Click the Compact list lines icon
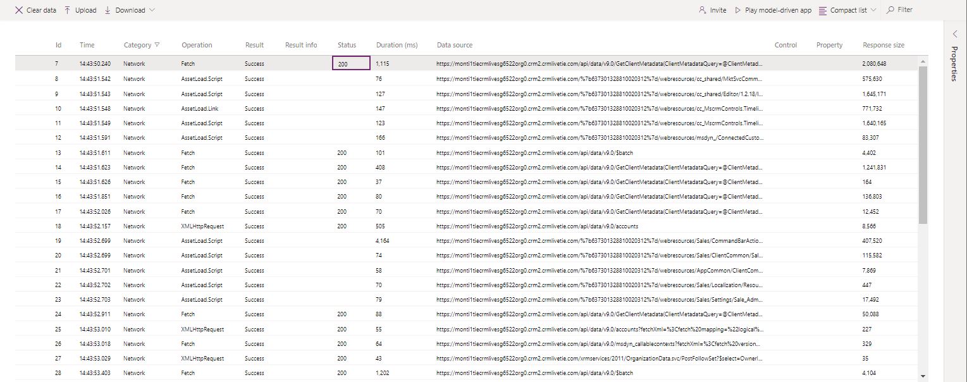The image size is (967, 382). pos(823,10)
